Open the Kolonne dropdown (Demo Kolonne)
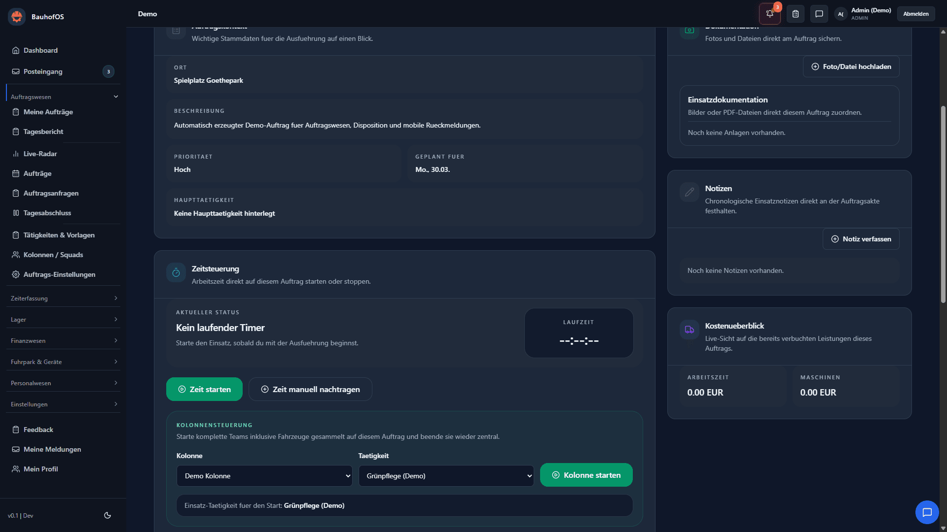This screenshot has width=947, height=532. 264,476
